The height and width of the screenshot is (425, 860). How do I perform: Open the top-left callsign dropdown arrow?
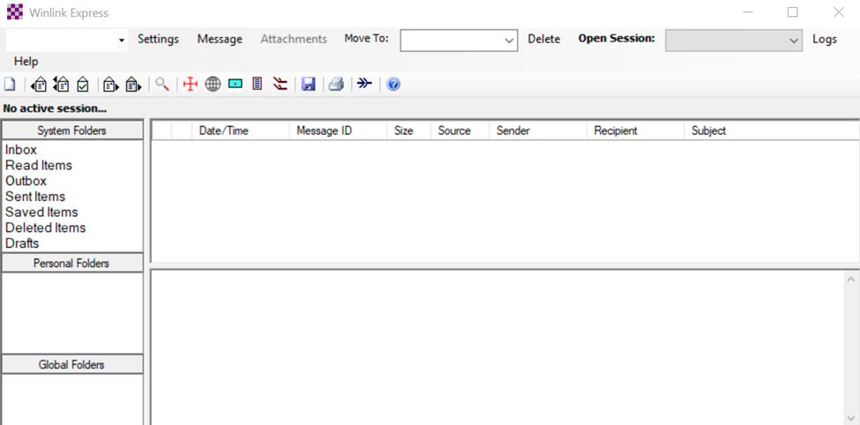click(x=121, y=41)
